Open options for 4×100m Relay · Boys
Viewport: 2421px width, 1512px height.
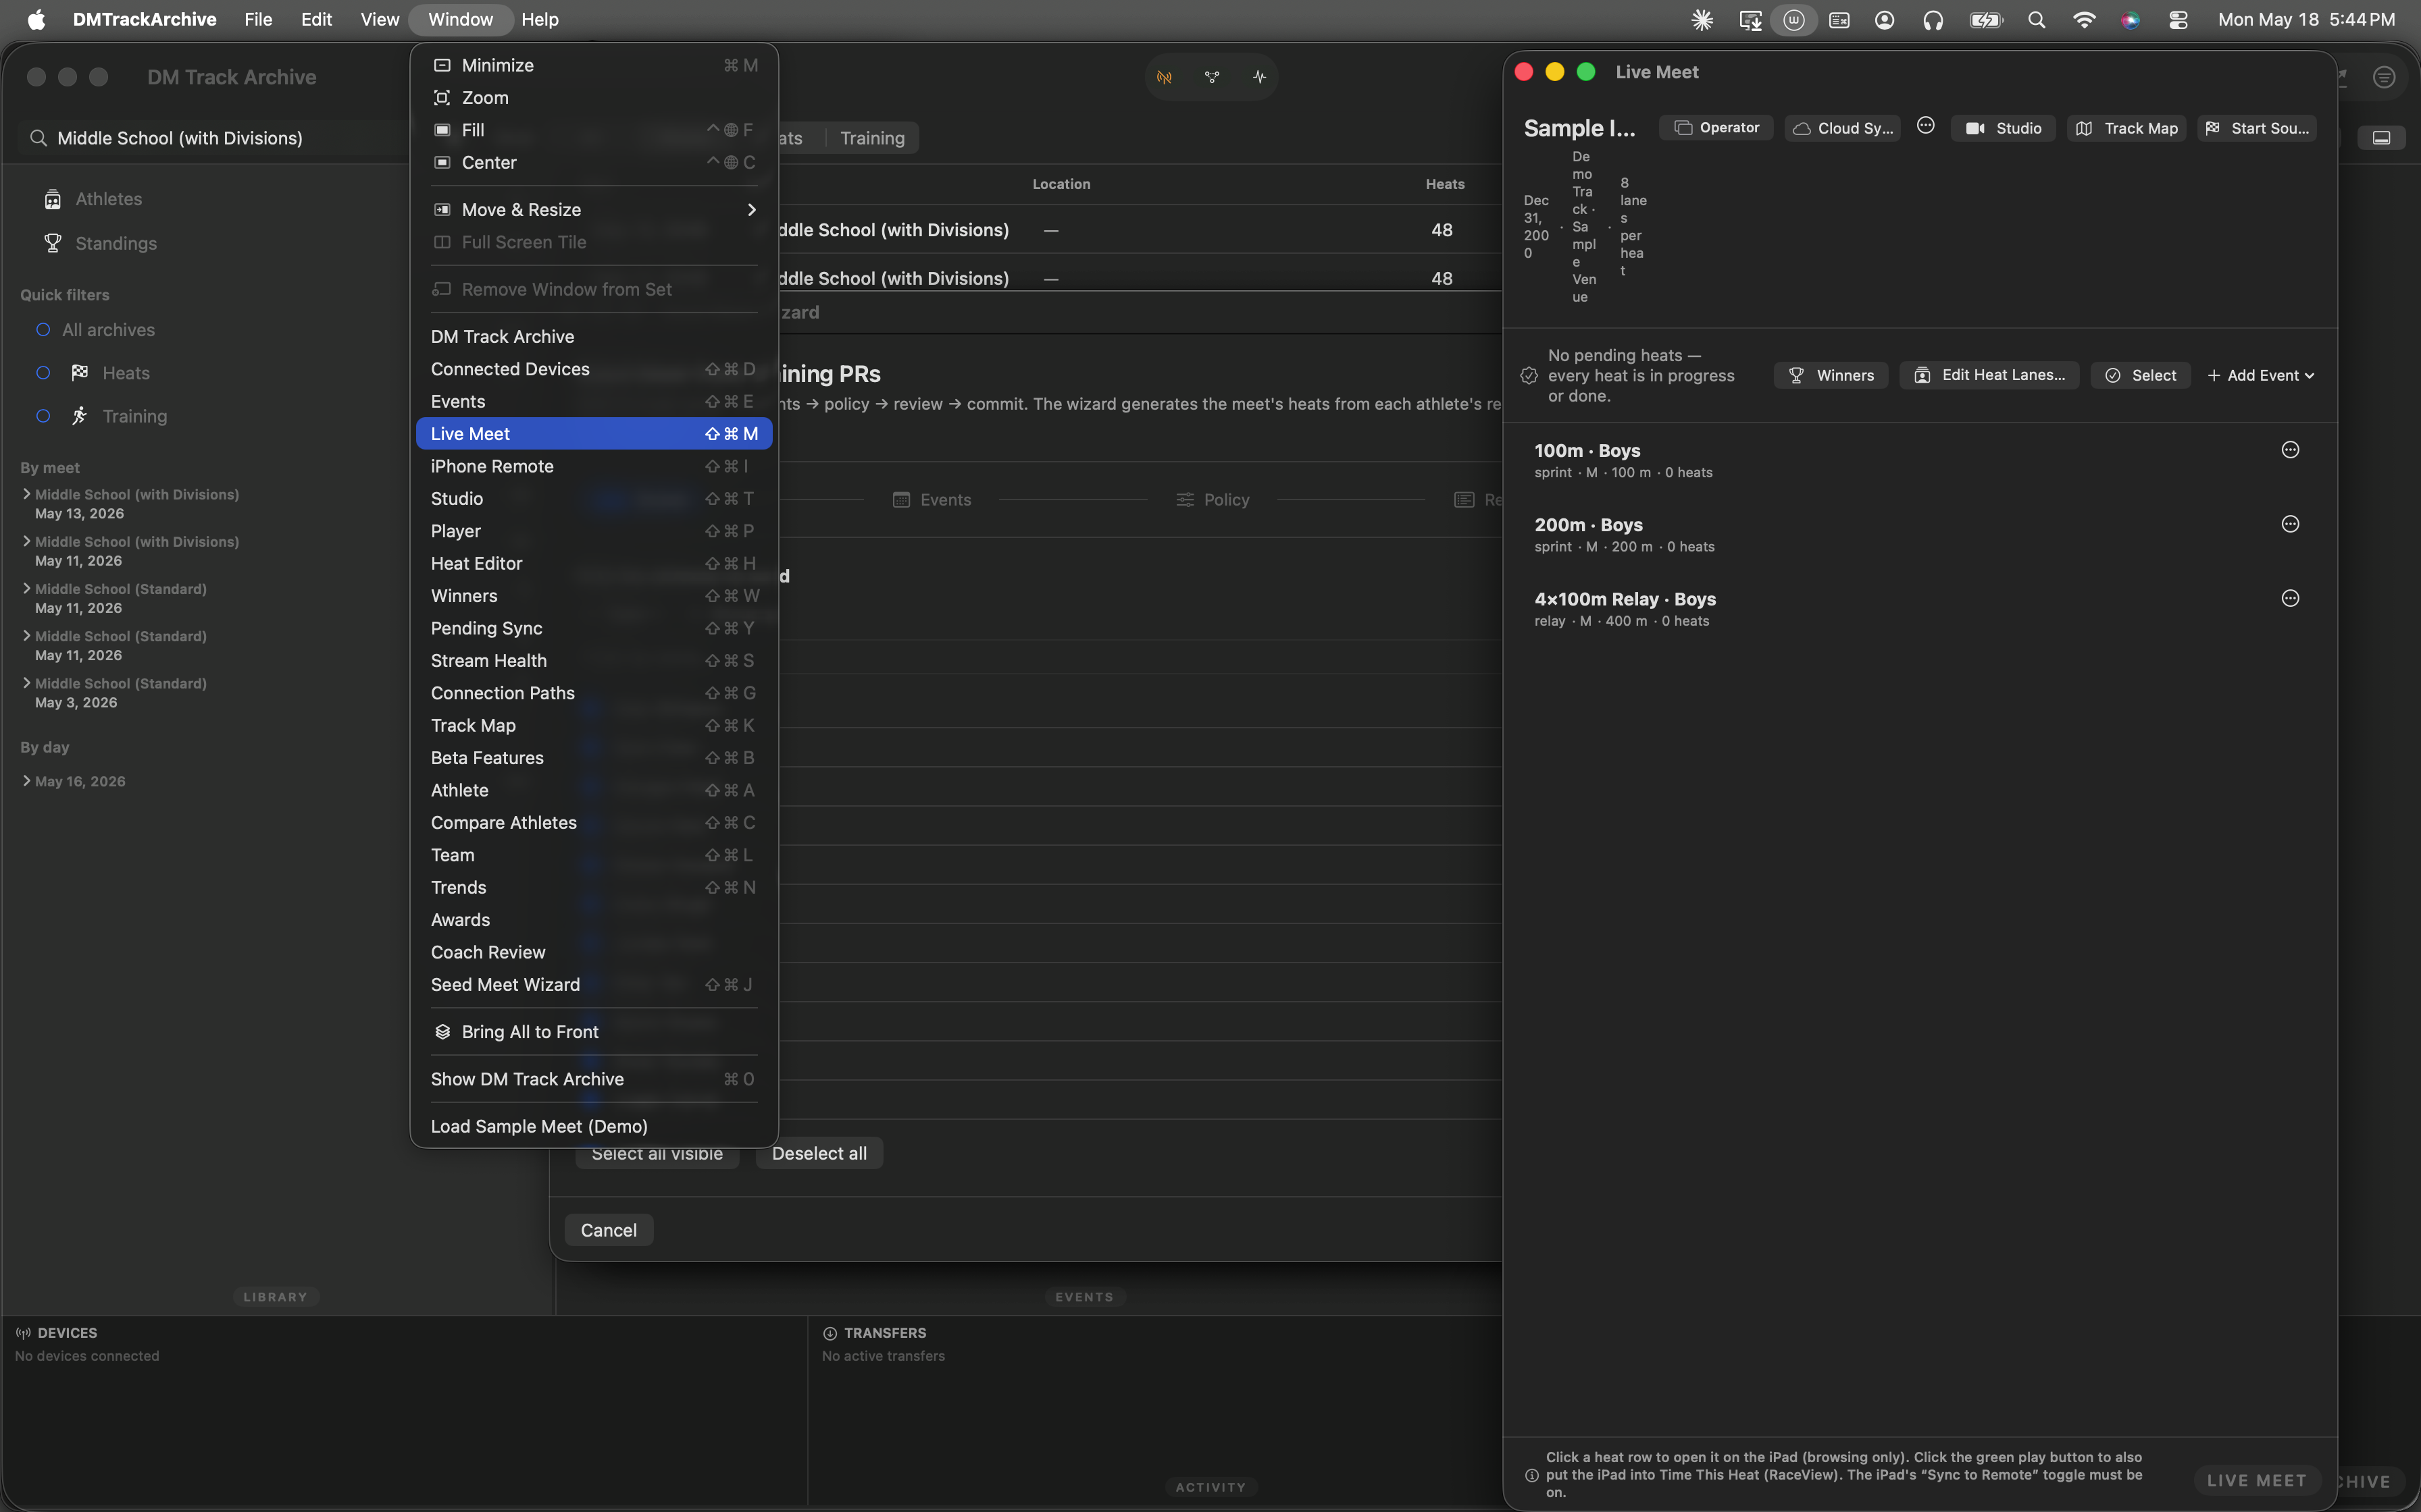(2290, 598)
